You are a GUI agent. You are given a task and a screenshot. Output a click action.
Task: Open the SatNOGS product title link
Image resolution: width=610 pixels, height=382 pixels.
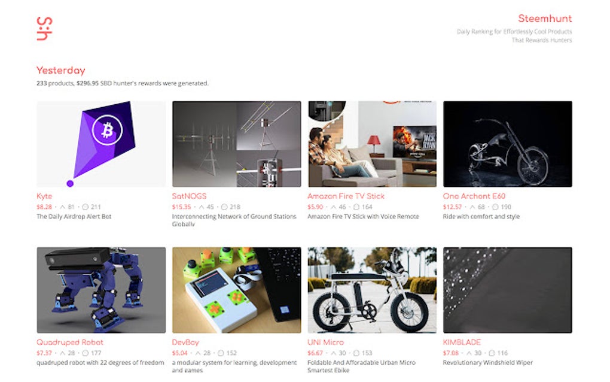pos(189,196)
